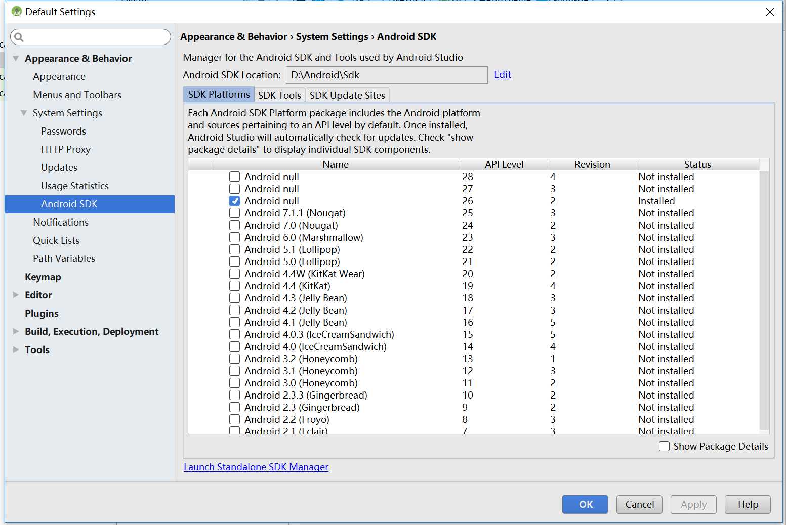Click the Android Studio title icon
Screen dimensions: 786x525
coord(17,11)
